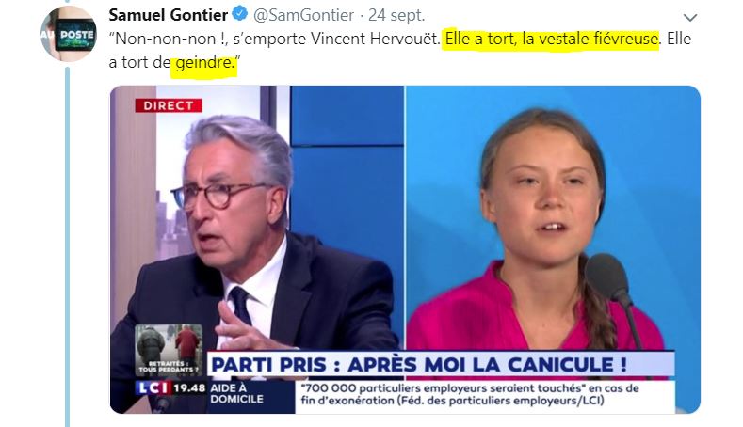Click the vertical blue thread line
This screenshot has height=427, width=743.
tap(67, 246)
